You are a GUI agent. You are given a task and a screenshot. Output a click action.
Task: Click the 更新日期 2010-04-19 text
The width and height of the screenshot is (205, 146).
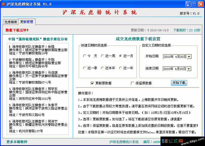(x=150, y=30)
